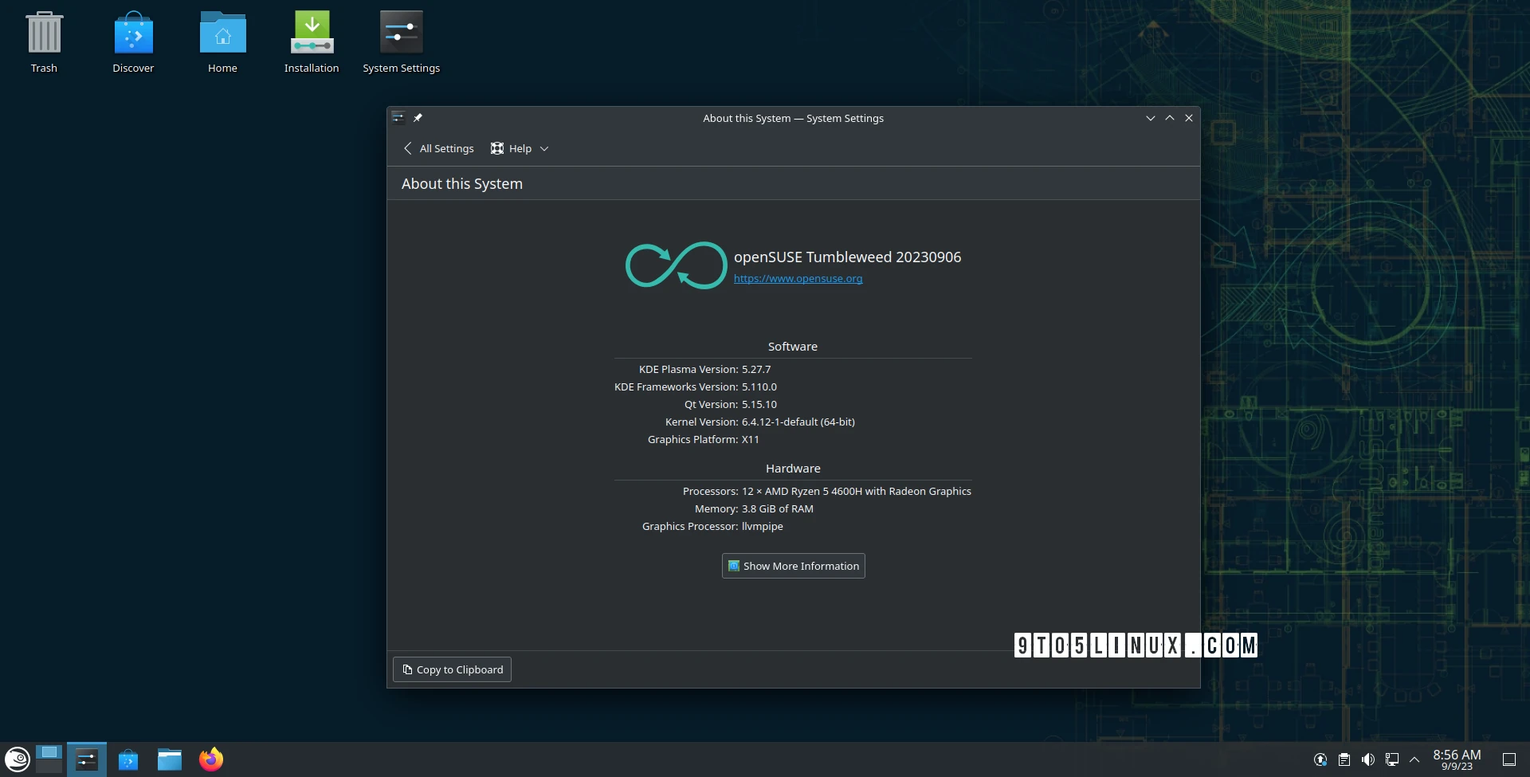Launch Discover from the taskbar
Screen dimensions: 1530x777
point(128,759)
